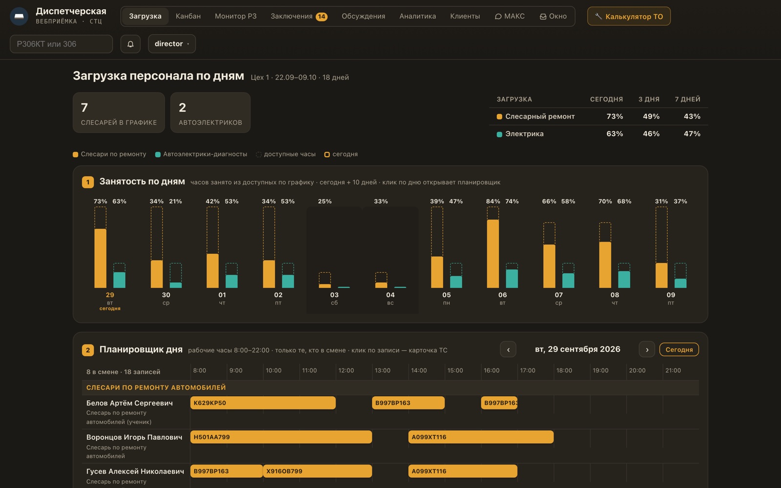The height and width of the screenshot is (488, 781).
Task: Open day 06 вт in chart
Action: tap(503, 254)
